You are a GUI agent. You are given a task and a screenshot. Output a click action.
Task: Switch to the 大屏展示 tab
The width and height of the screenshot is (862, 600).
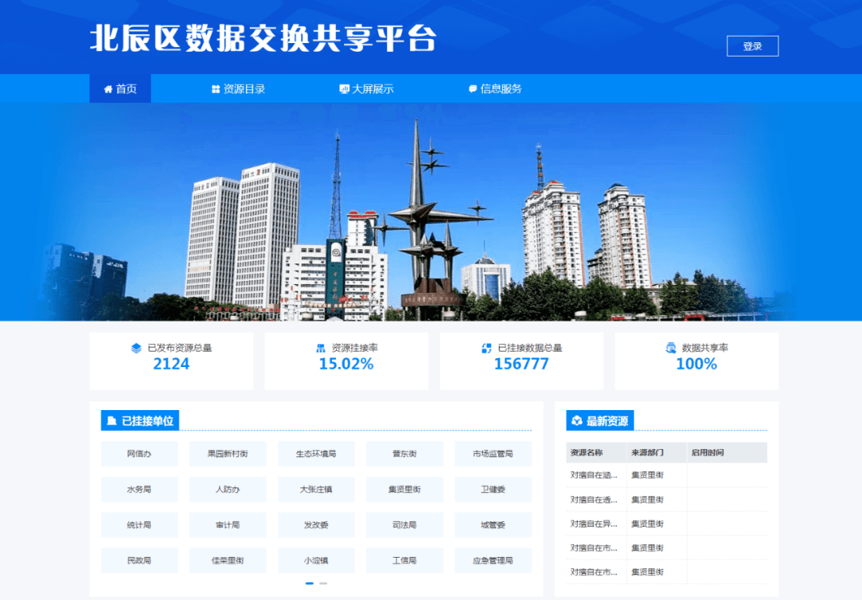click(x=366, y=89)
